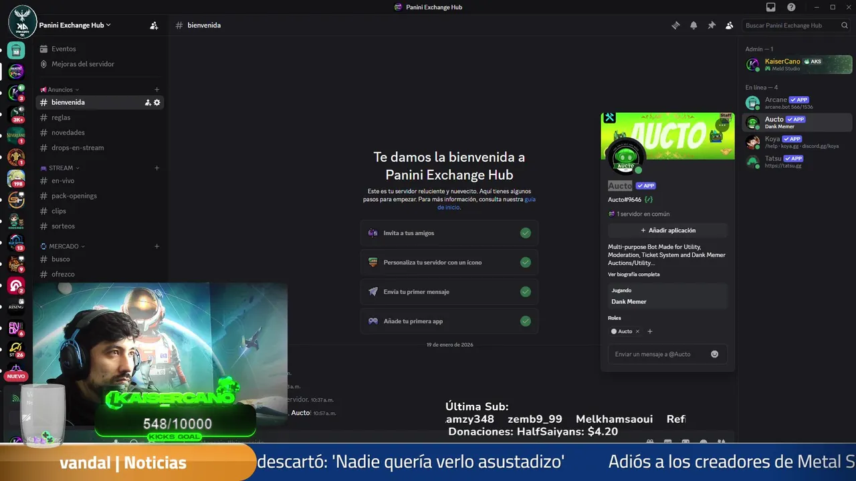Open the Discord inbox icon
Image resolution: width=856 pixels, height=481 pixels.
pos(771,7)
